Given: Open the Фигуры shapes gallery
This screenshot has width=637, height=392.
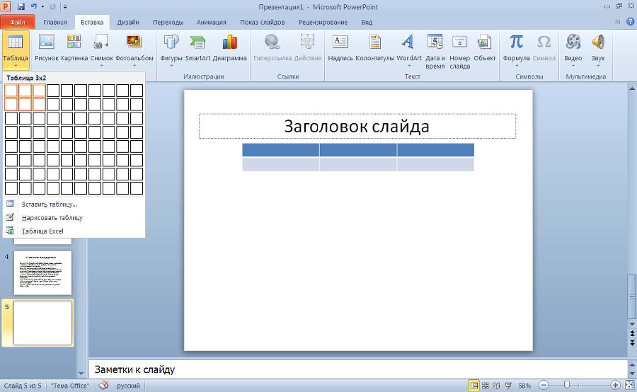Looking at the screenshot, I should click(171, 50).
